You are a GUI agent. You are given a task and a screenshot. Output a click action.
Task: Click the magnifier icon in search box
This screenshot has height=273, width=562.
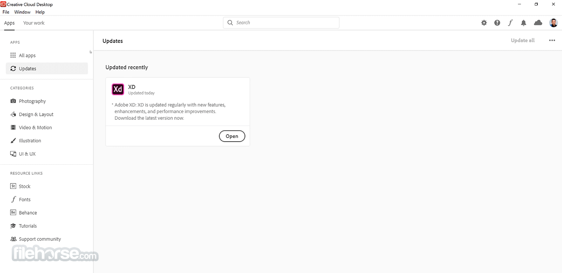click(x=230, y=23)
